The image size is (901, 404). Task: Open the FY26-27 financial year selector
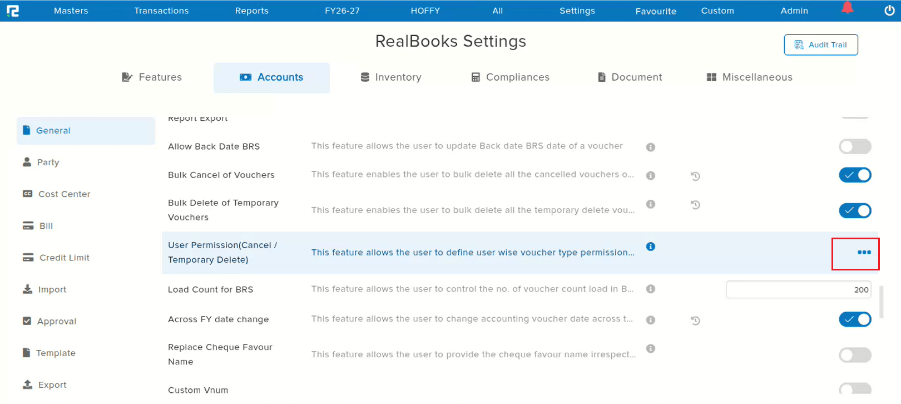342,11
